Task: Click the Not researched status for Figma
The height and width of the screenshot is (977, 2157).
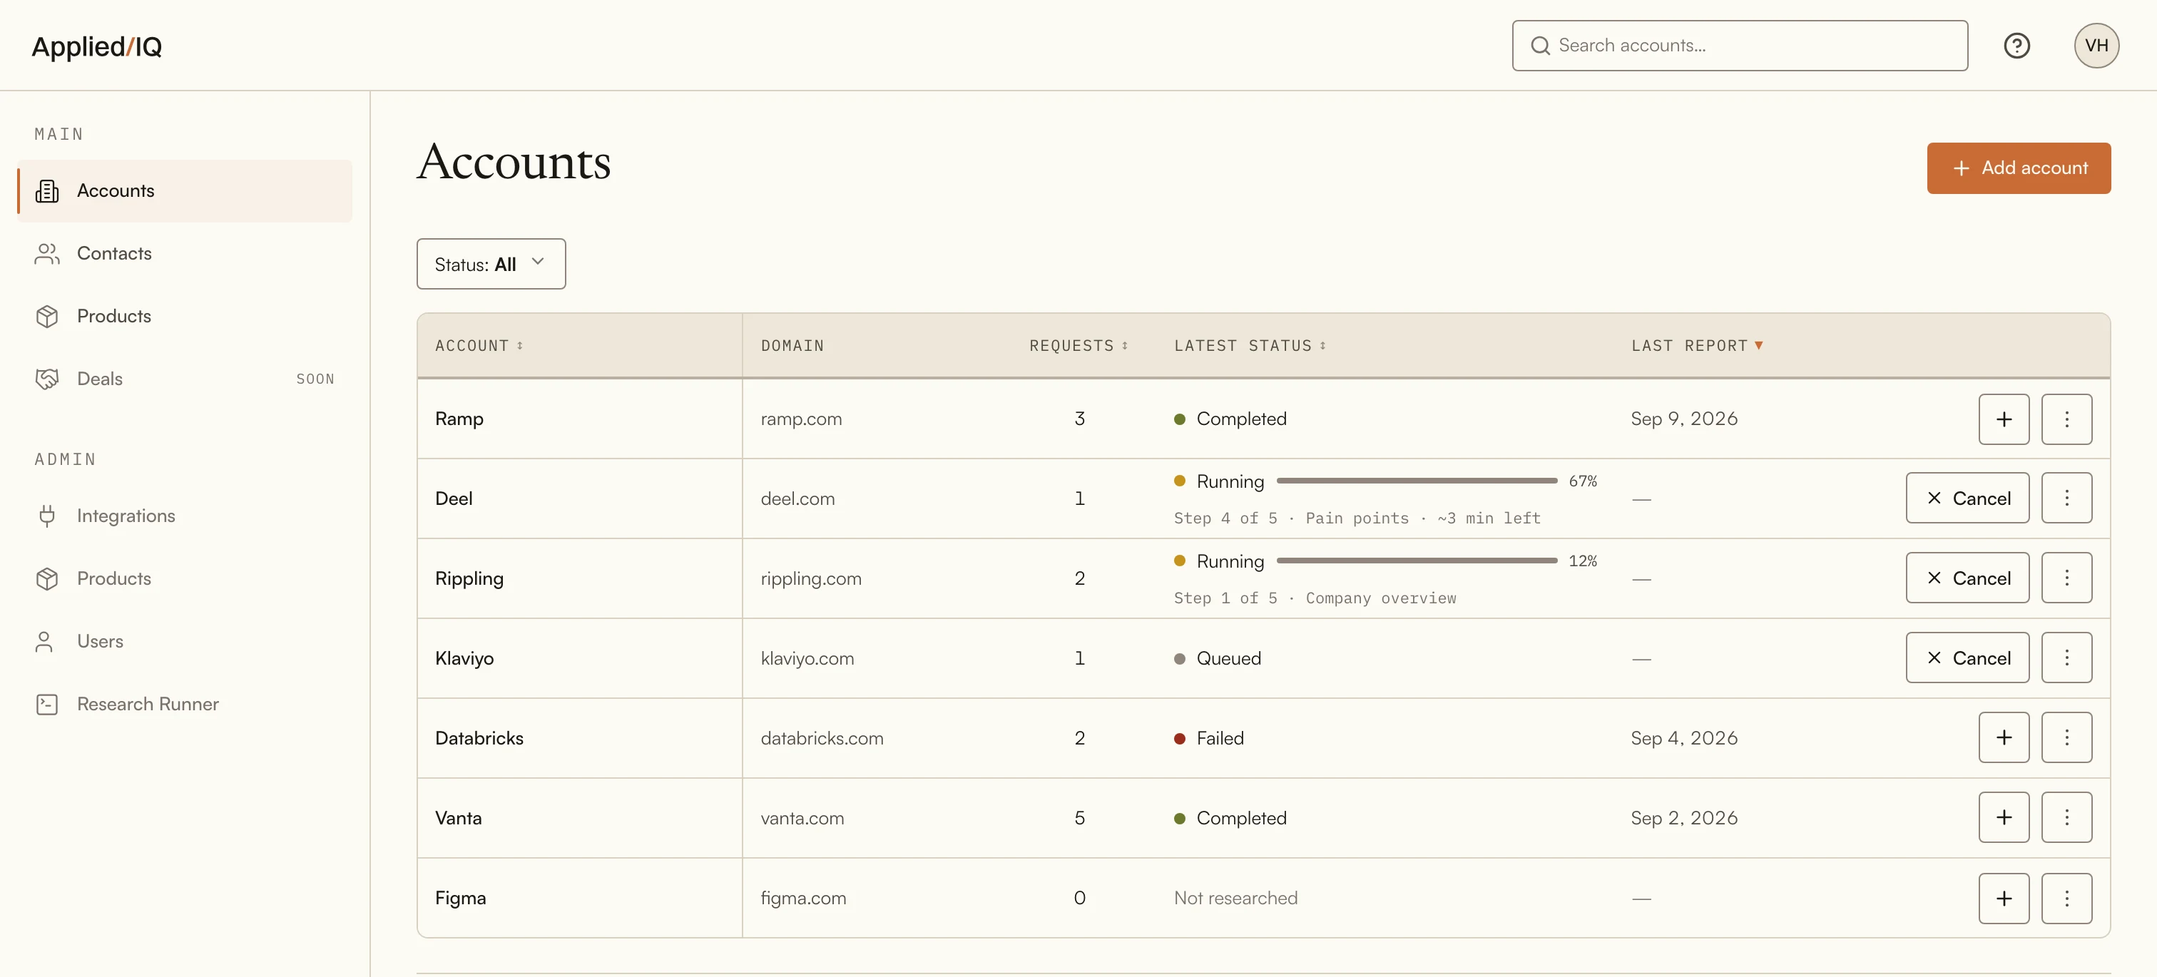Action: click(1235, 899)
